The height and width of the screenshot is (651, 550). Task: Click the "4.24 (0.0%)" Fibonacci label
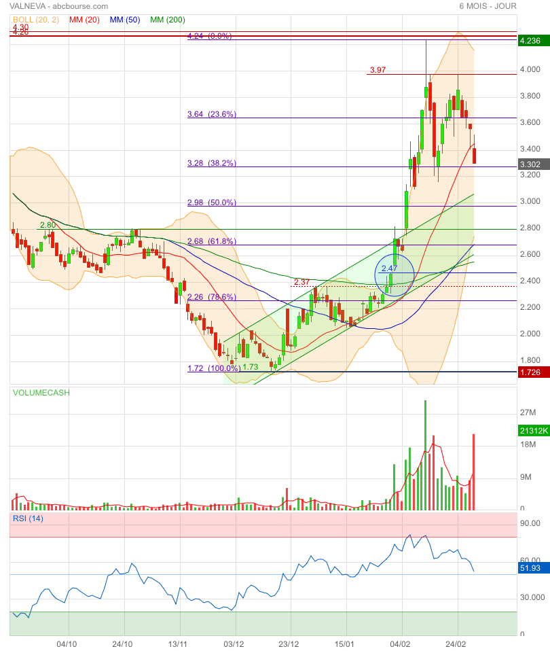(x=209, y=36)
